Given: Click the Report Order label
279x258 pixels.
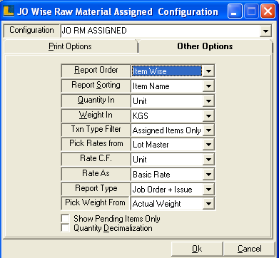Looking at the screenshot, I should 96,71.
